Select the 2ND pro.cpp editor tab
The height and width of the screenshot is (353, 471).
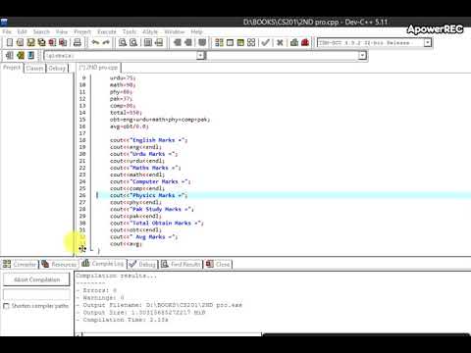(x=98, y=68)
